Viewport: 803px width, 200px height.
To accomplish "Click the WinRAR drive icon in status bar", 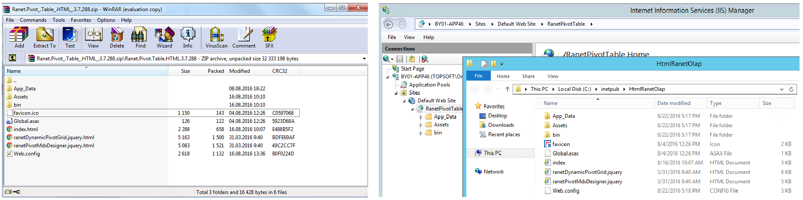I will pyautogui.click(x=8, y=192).
